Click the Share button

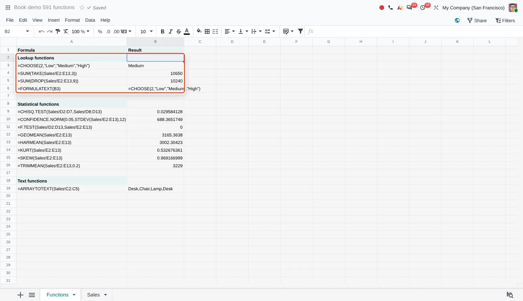point(477,20)
